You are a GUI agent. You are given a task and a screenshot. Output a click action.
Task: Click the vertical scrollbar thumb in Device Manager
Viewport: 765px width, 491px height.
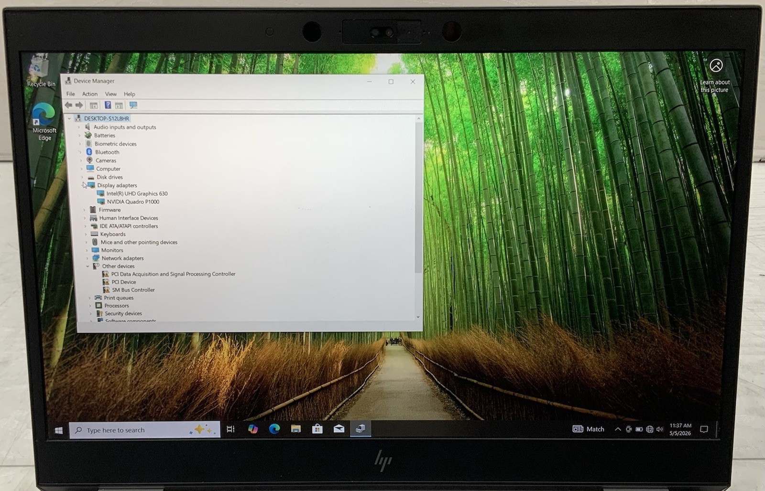coord(418,198)
